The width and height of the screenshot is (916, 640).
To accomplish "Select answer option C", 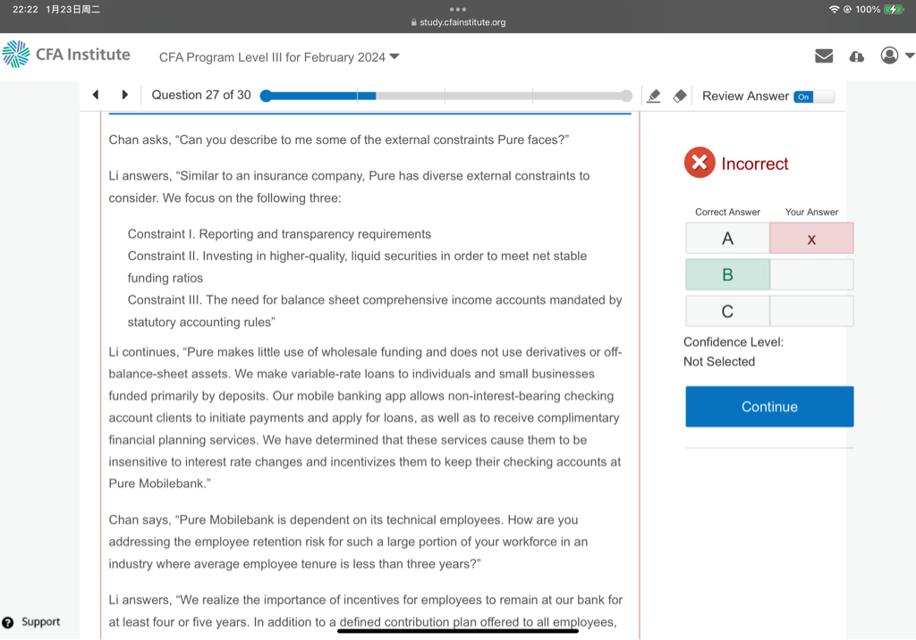I will tap(727, 311).
